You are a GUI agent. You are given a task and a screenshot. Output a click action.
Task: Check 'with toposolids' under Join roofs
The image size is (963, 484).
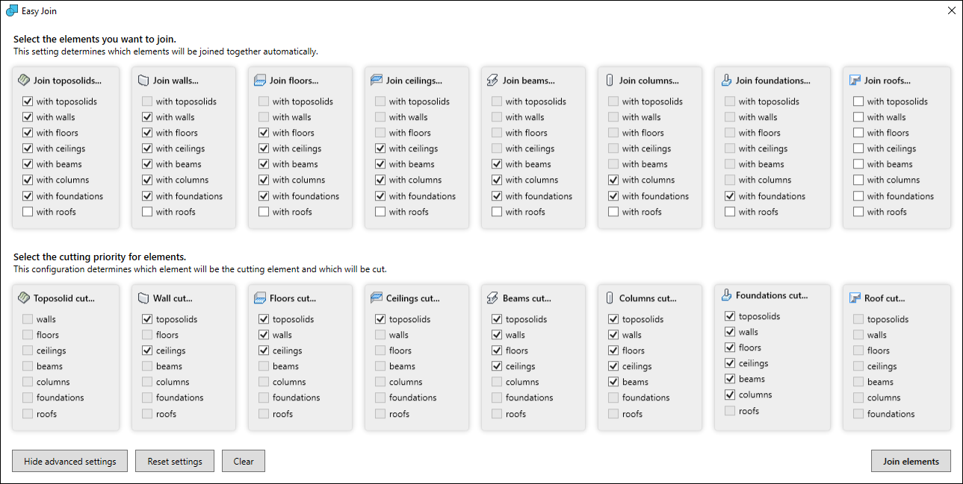(x=858, y=101)
